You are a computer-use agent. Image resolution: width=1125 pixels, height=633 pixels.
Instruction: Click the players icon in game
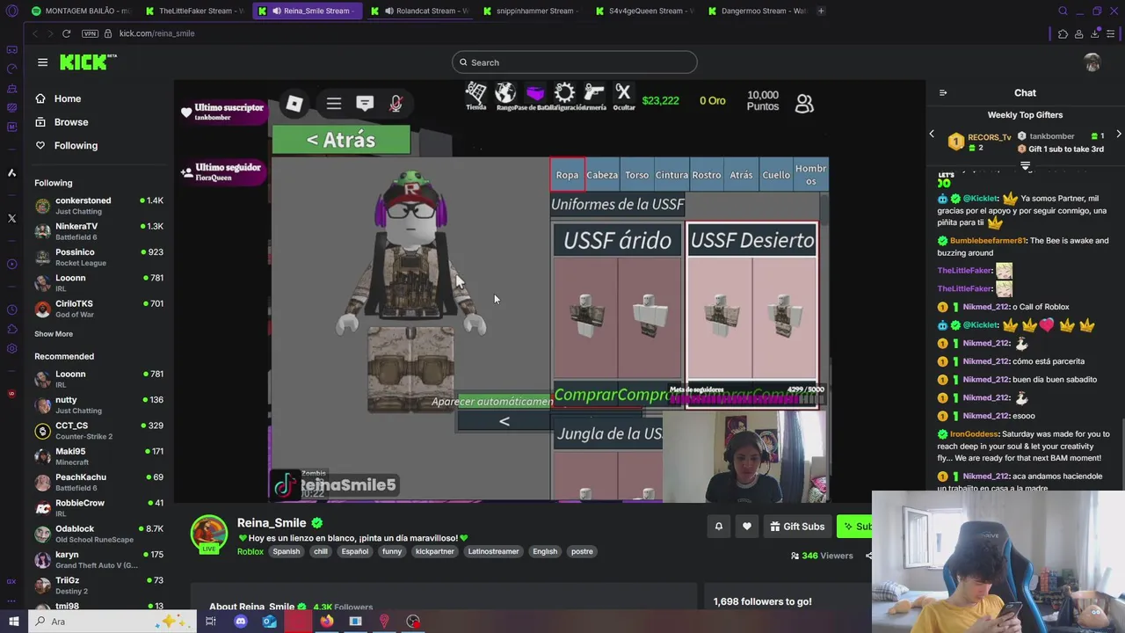click(804, 104)
